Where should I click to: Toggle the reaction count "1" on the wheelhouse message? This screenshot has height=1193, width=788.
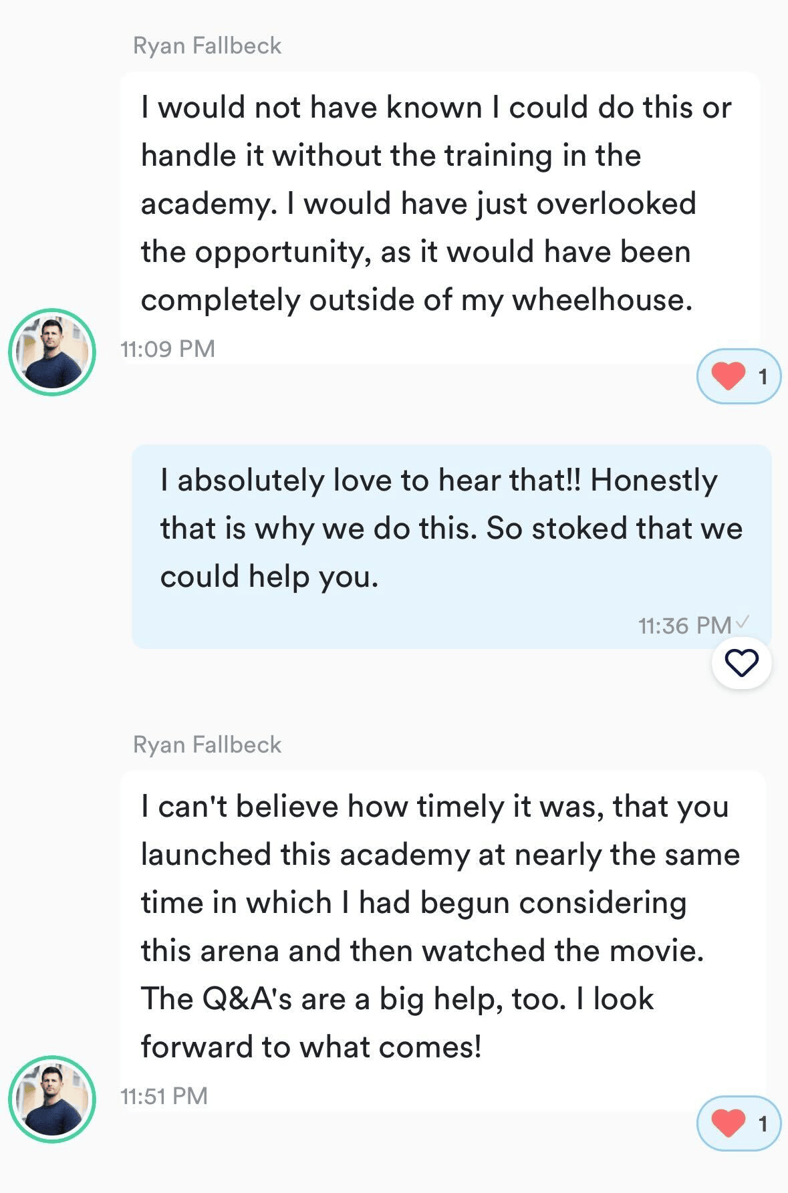click(x=763, y=377)
